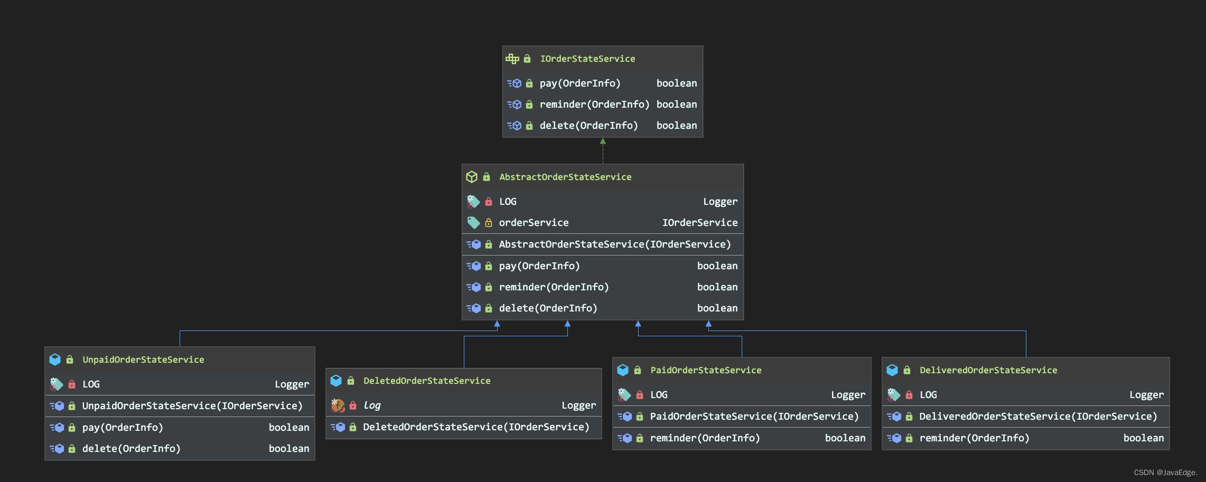Image resolution: width=1206 pixels, height=482 pixels.
Task: Click constructor icon of PaidOrderStateService(IOrderService)
Action: pyautogui.click(x=625, y=417)
